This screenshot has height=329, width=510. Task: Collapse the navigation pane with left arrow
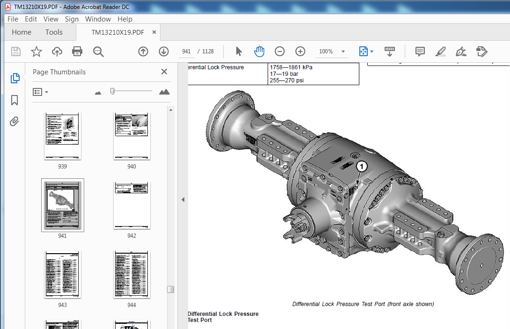point(183,199)
